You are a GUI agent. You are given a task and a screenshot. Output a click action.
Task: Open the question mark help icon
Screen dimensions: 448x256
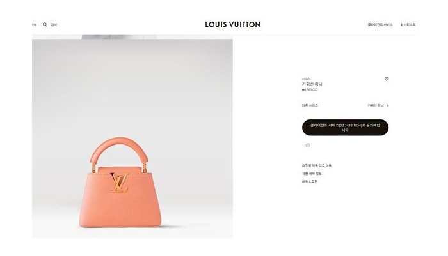[x=308, y=145]
